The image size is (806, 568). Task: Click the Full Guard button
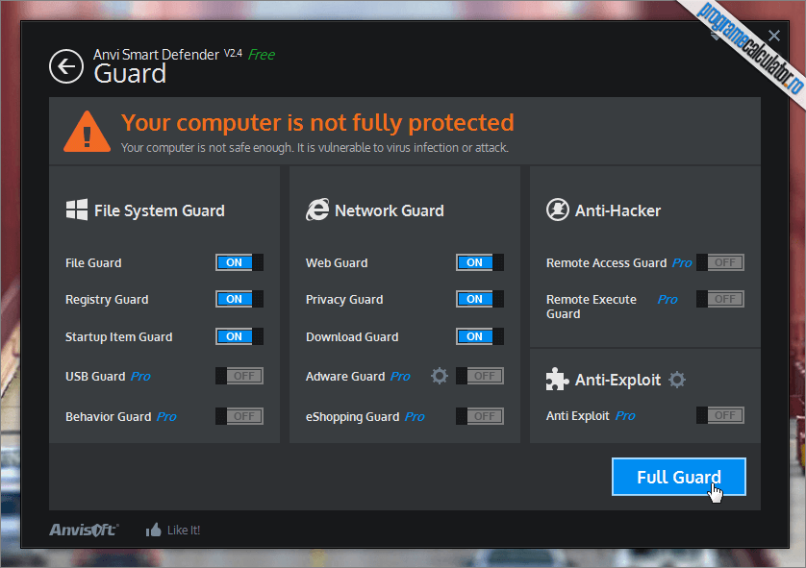(678, 477)
